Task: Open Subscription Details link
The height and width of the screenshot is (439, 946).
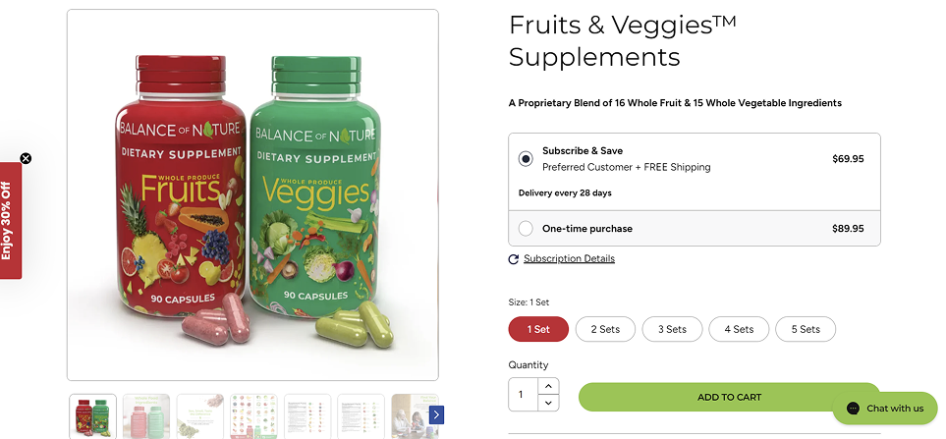Action: pyautogui.click(x=569, y=259)
